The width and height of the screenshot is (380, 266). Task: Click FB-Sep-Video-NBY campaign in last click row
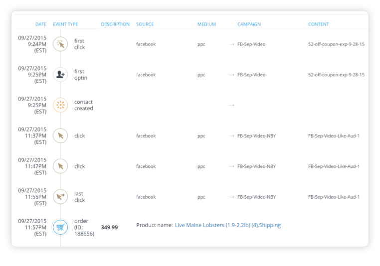coord(257,197)
